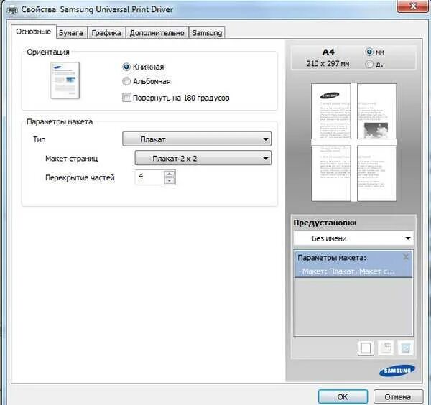431x405 pixels.
Task: Open the Графика tab
Action: tap(106, 33)
